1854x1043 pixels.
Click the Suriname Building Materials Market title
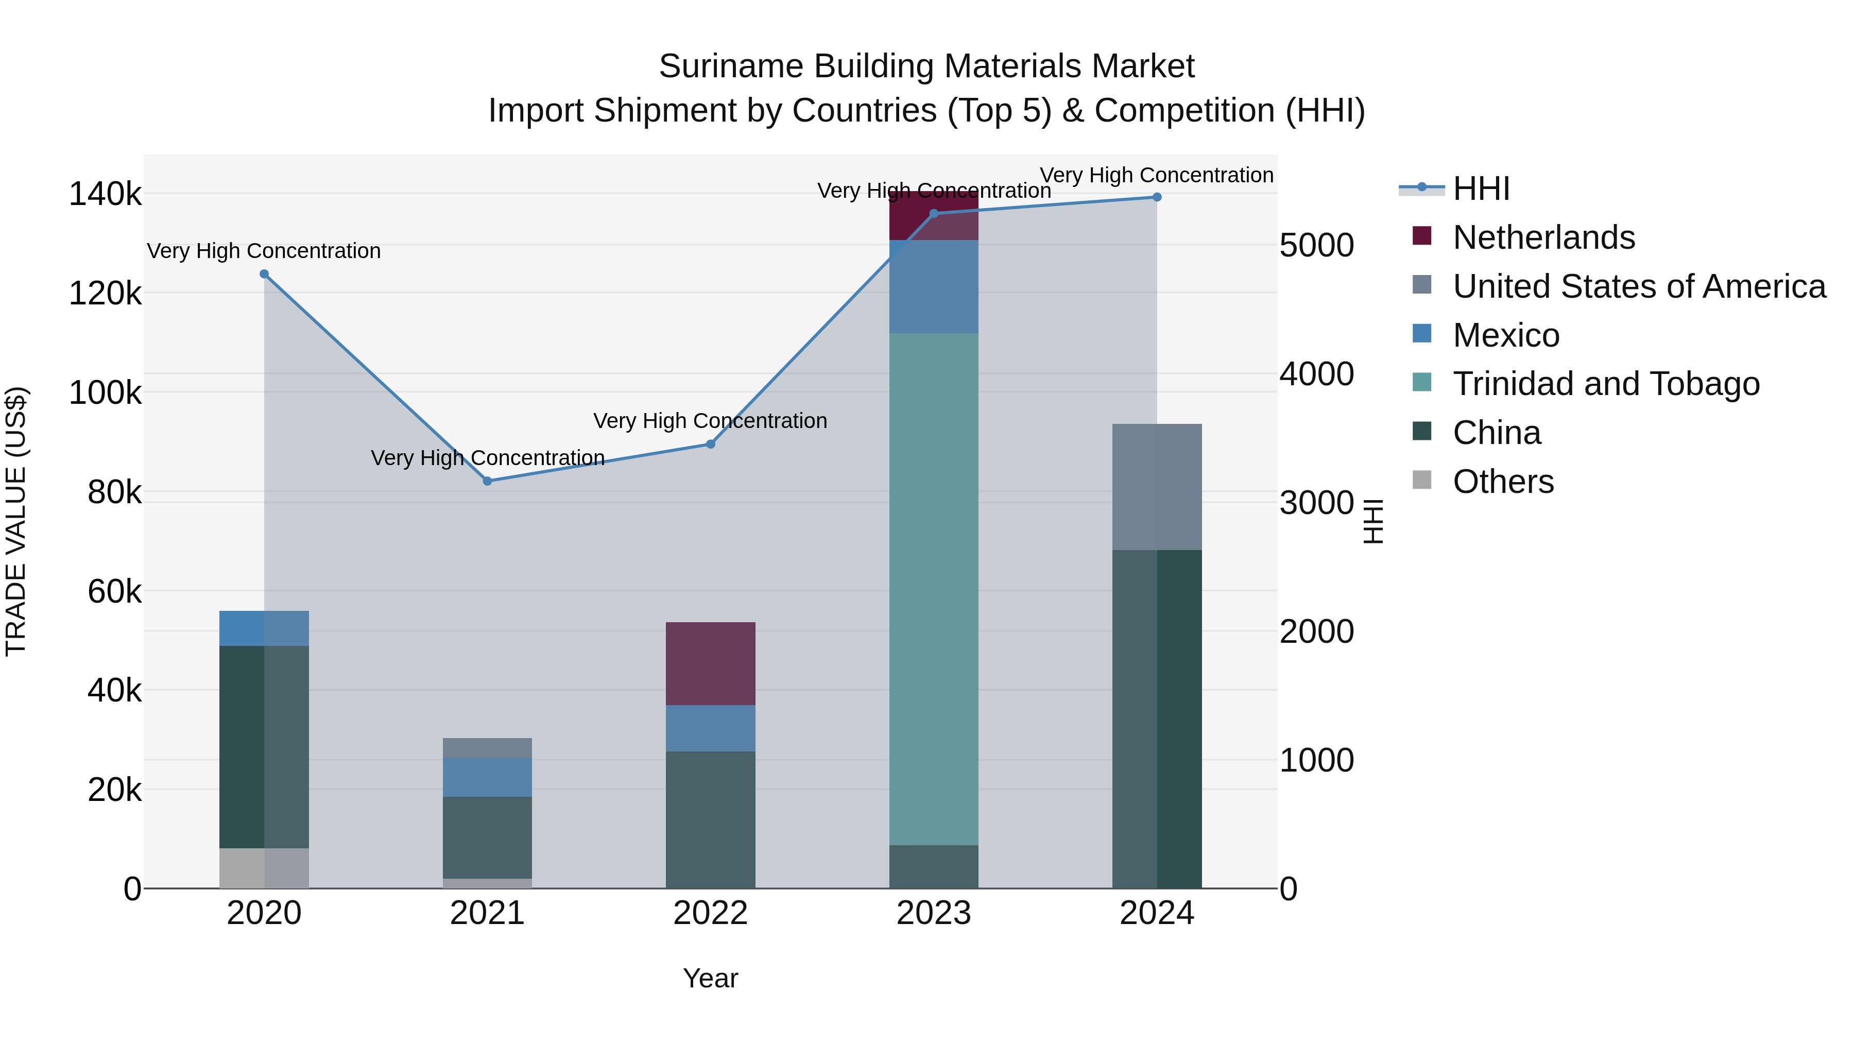click(927, 66)
